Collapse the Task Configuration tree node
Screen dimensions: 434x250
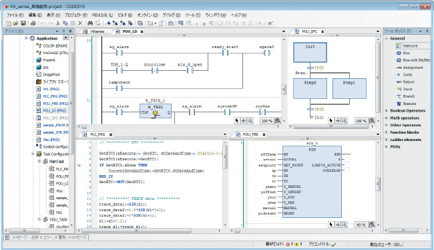click(x=33, y=154)
